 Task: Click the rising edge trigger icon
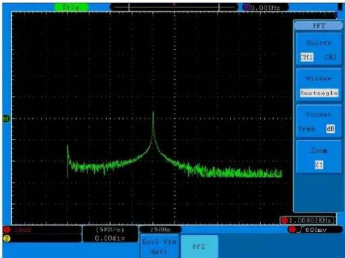click(x=300, y=230)
